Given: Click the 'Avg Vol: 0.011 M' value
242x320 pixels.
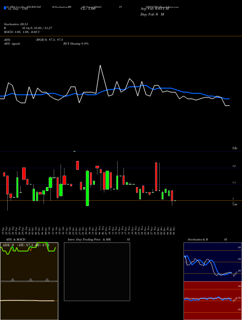Looking at the screenshot, I should (154, 9).
